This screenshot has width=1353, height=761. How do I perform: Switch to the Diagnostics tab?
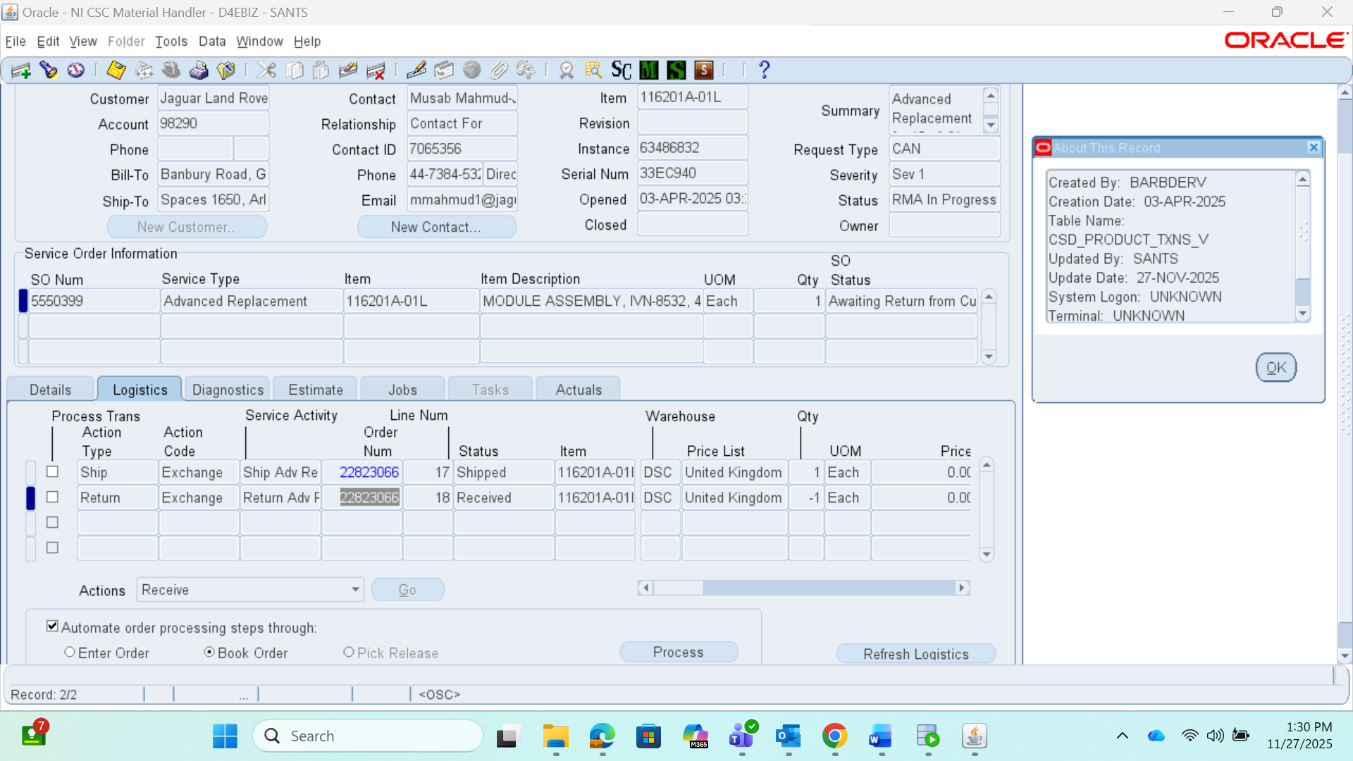click(228, 390)
